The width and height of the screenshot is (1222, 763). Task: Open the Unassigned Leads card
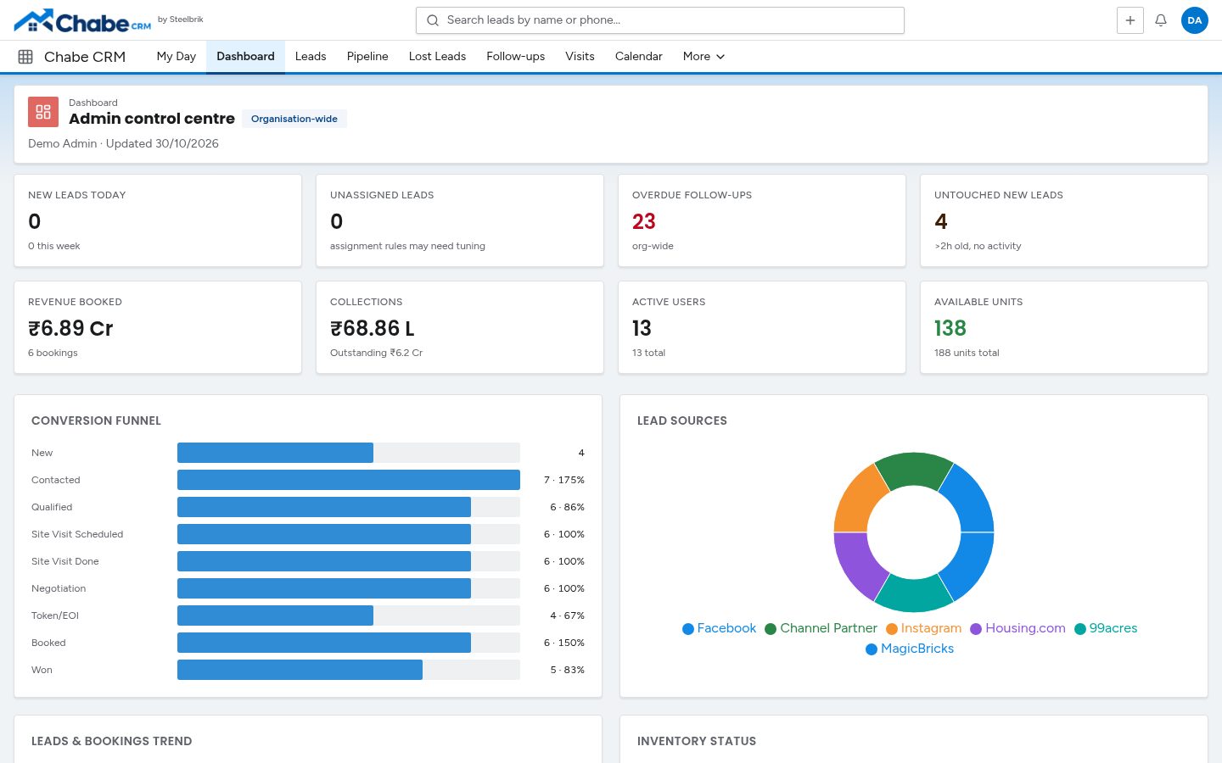(460, 220)
